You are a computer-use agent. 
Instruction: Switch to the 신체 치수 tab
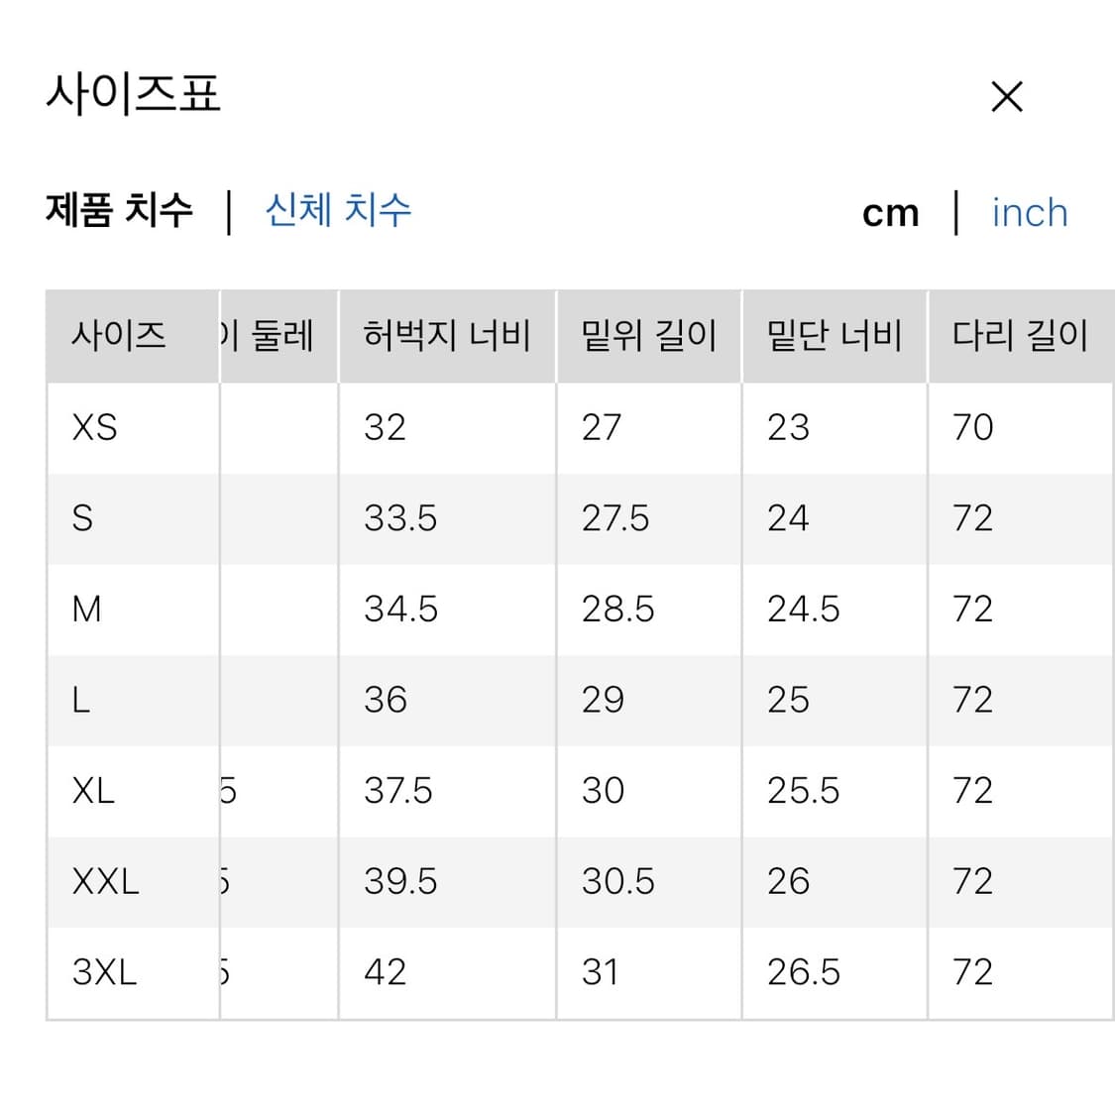[x=338, y=210]
